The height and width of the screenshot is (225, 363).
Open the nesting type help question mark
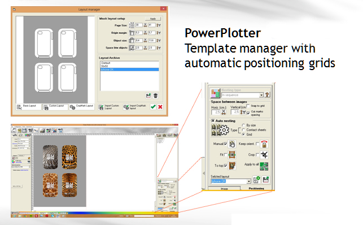click(x=267, y=94)
